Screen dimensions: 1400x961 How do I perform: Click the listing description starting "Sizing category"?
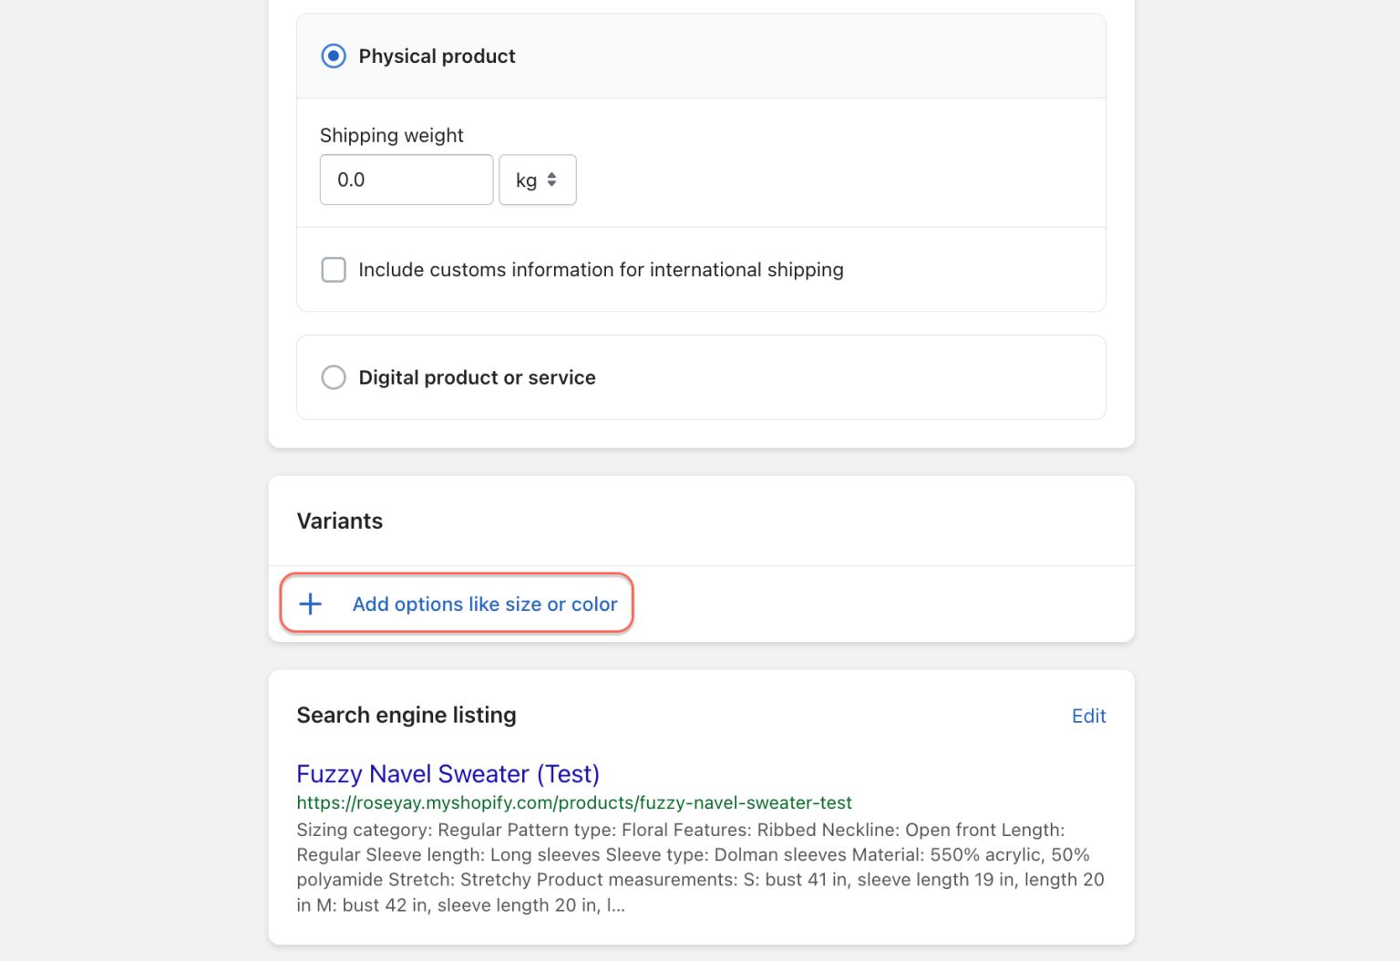tap(699, 867)
